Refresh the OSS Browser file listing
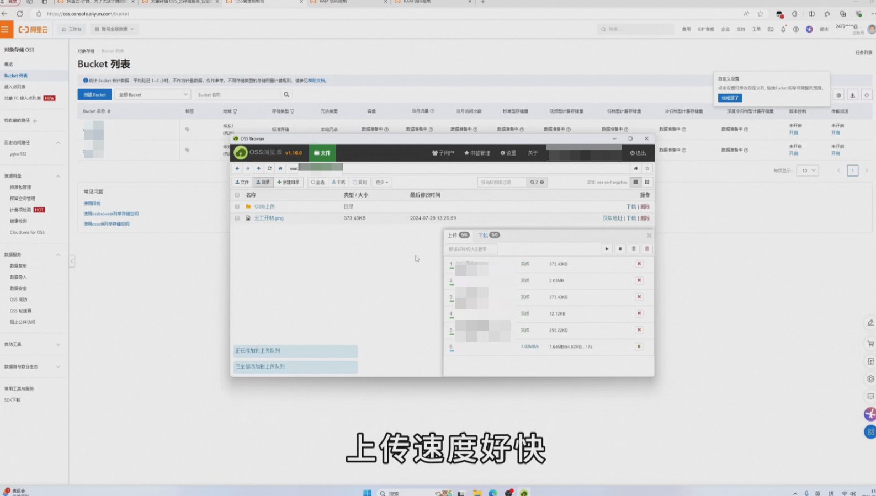 click(269, 168)
